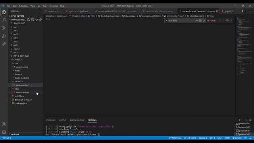Collapse all folders in Explorer
Screen dimensions: 254x143
click(40, 19)
